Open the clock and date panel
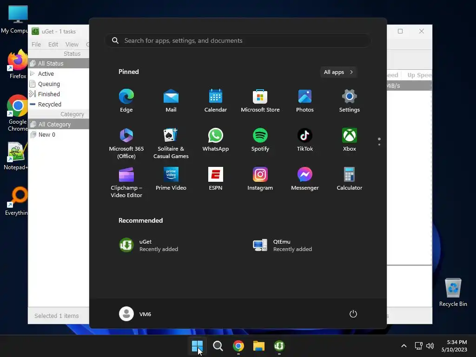 454,346
